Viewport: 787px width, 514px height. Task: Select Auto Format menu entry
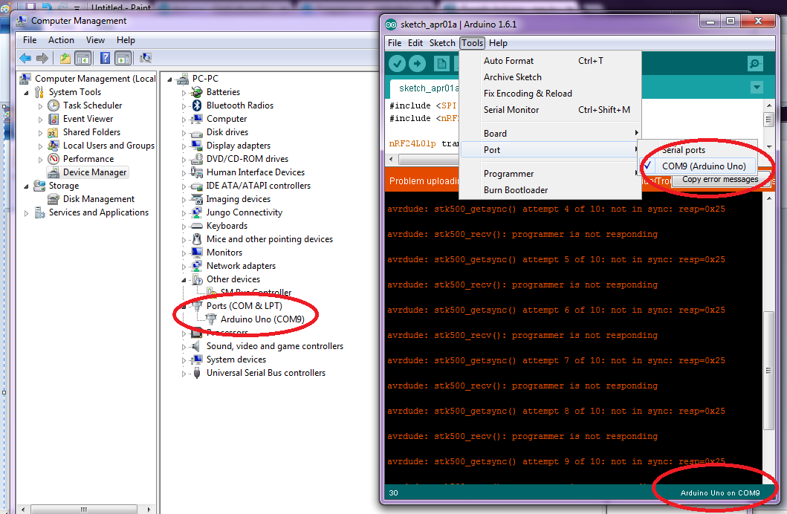click(x=551, y=61)
